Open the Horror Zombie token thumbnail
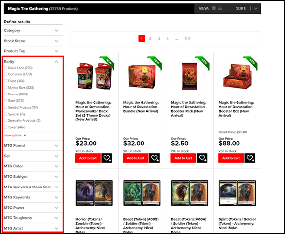The image size is (285, 234). click(x=94, y=193)
